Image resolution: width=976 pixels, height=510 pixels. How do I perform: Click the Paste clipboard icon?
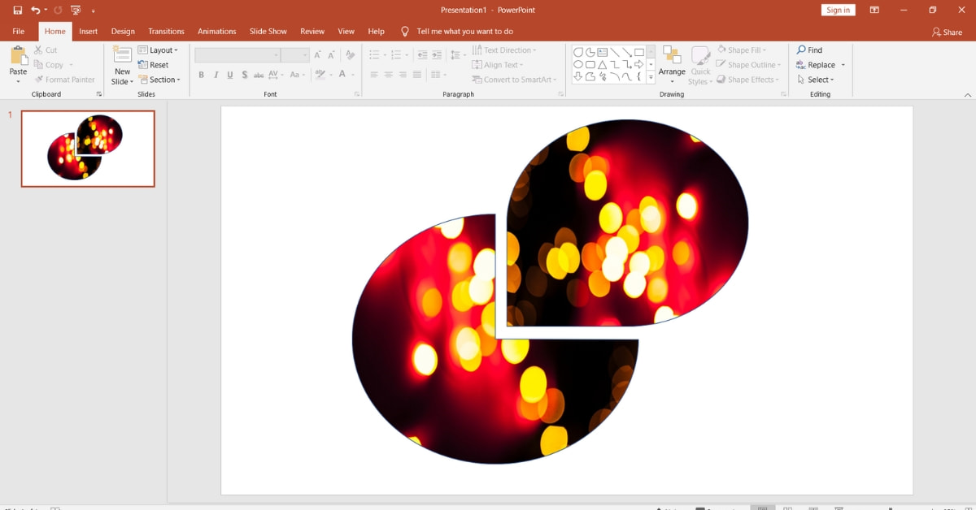tap(18, 57)
